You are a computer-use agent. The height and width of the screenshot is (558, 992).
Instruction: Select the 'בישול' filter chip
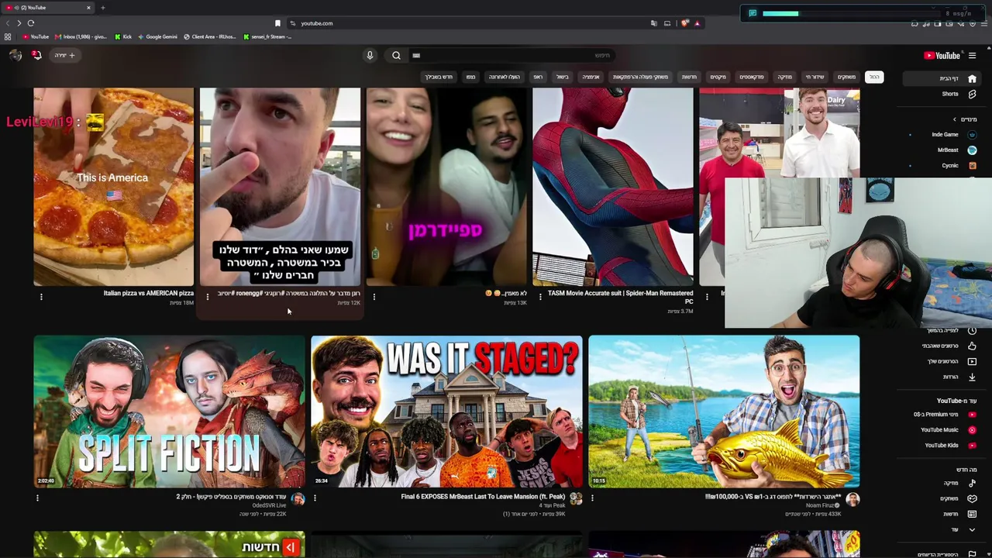click(x=562, y=77)
